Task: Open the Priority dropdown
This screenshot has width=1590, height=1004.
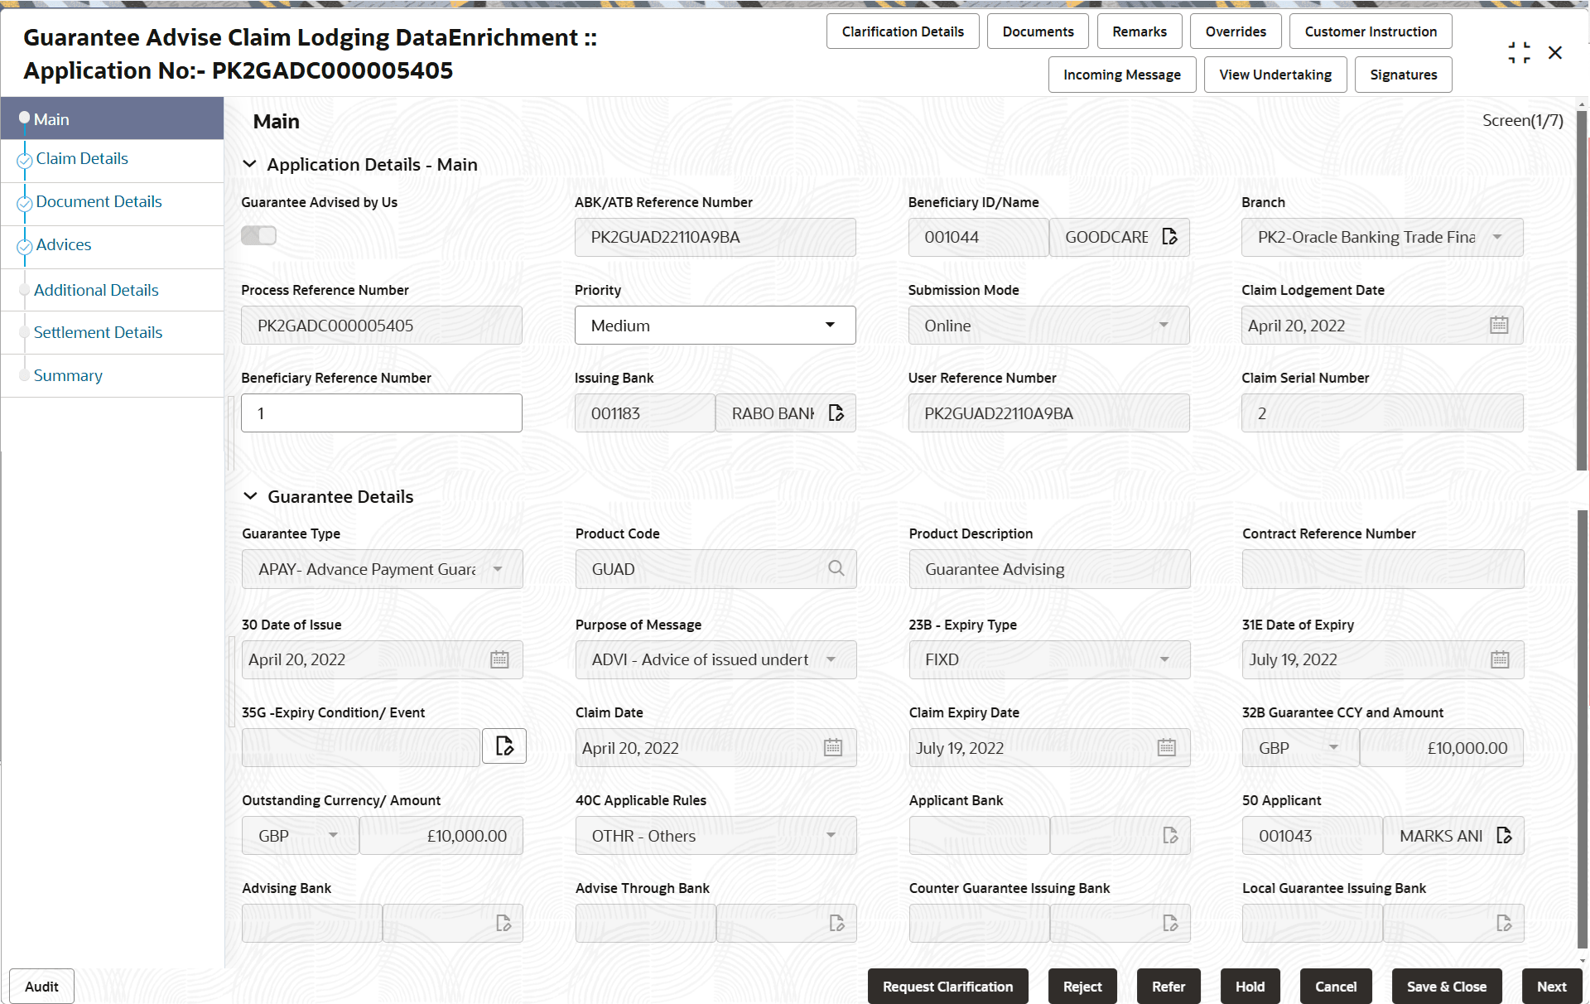Action: point(831,325)
